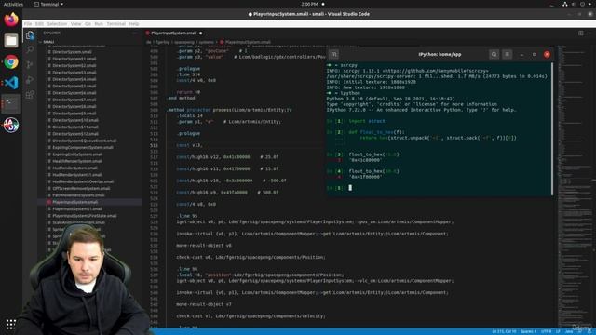Click the terminal window search icon
The width and height of the screenshot is (596, 335).
(494, 54)
